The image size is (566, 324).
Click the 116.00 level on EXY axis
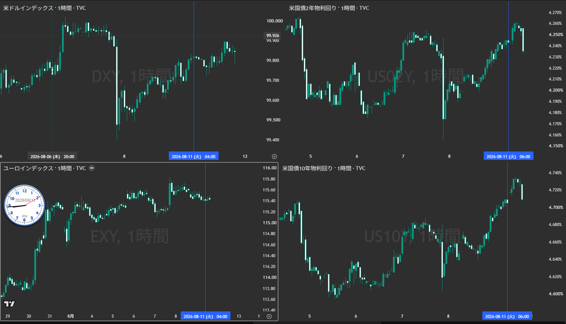coord(270,168)
